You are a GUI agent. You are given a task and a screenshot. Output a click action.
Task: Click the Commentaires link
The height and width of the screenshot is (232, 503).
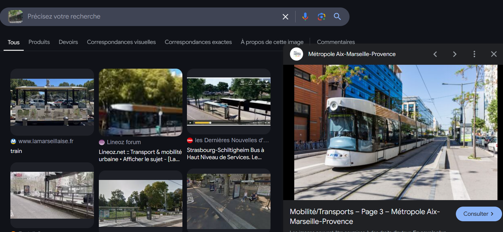336,42
